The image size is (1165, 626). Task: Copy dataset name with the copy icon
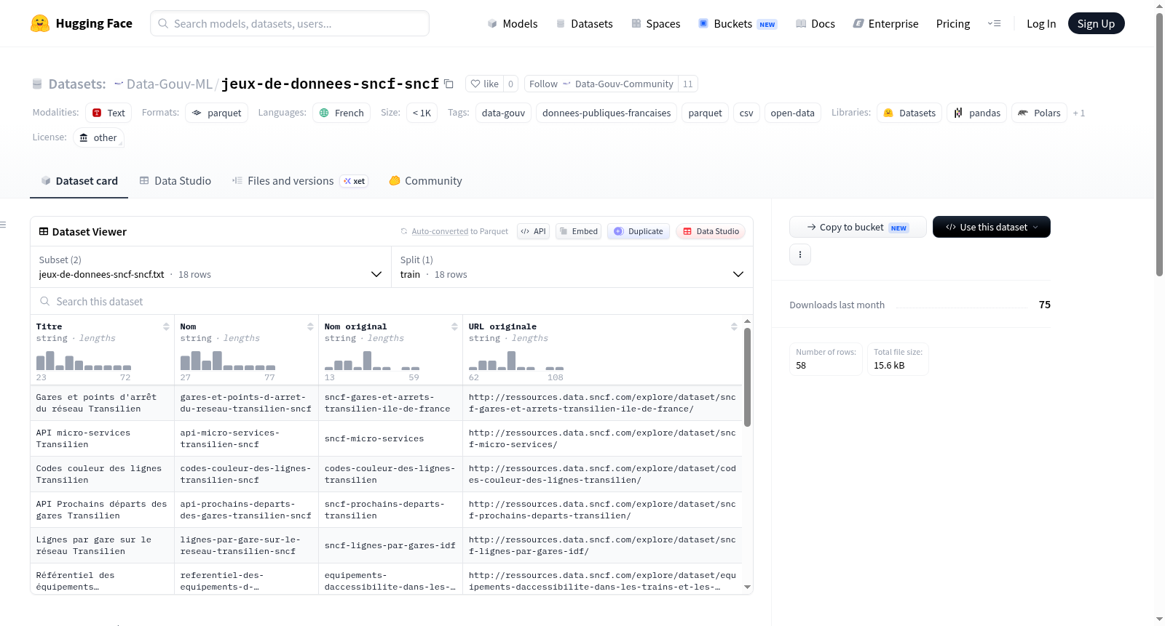click(449, 84)
